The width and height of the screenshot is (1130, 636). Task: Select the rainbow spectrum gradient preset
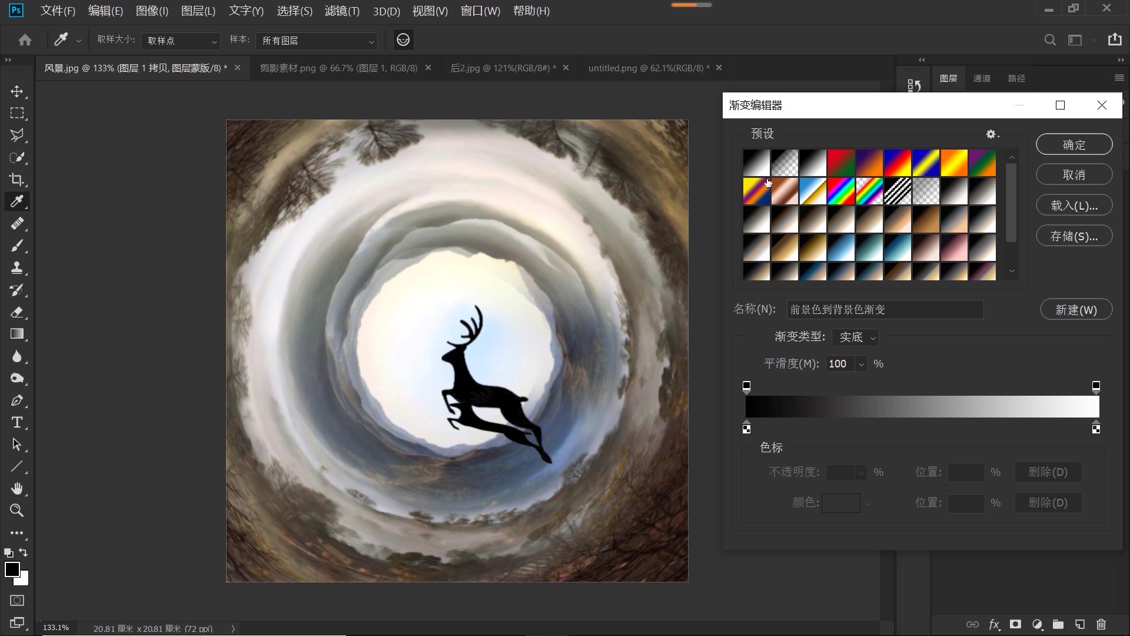pyautogui.click(x=840, y=191)
